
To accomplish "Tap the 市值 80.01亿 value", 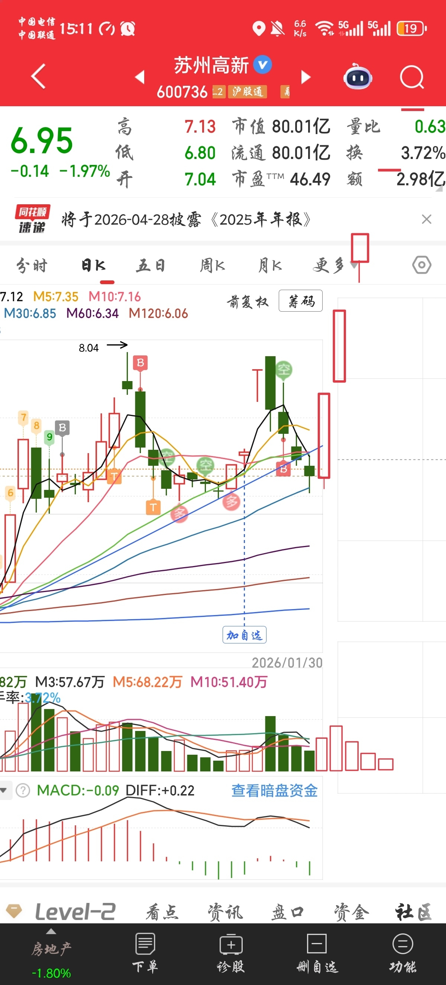I will click(x=301, y=127).
